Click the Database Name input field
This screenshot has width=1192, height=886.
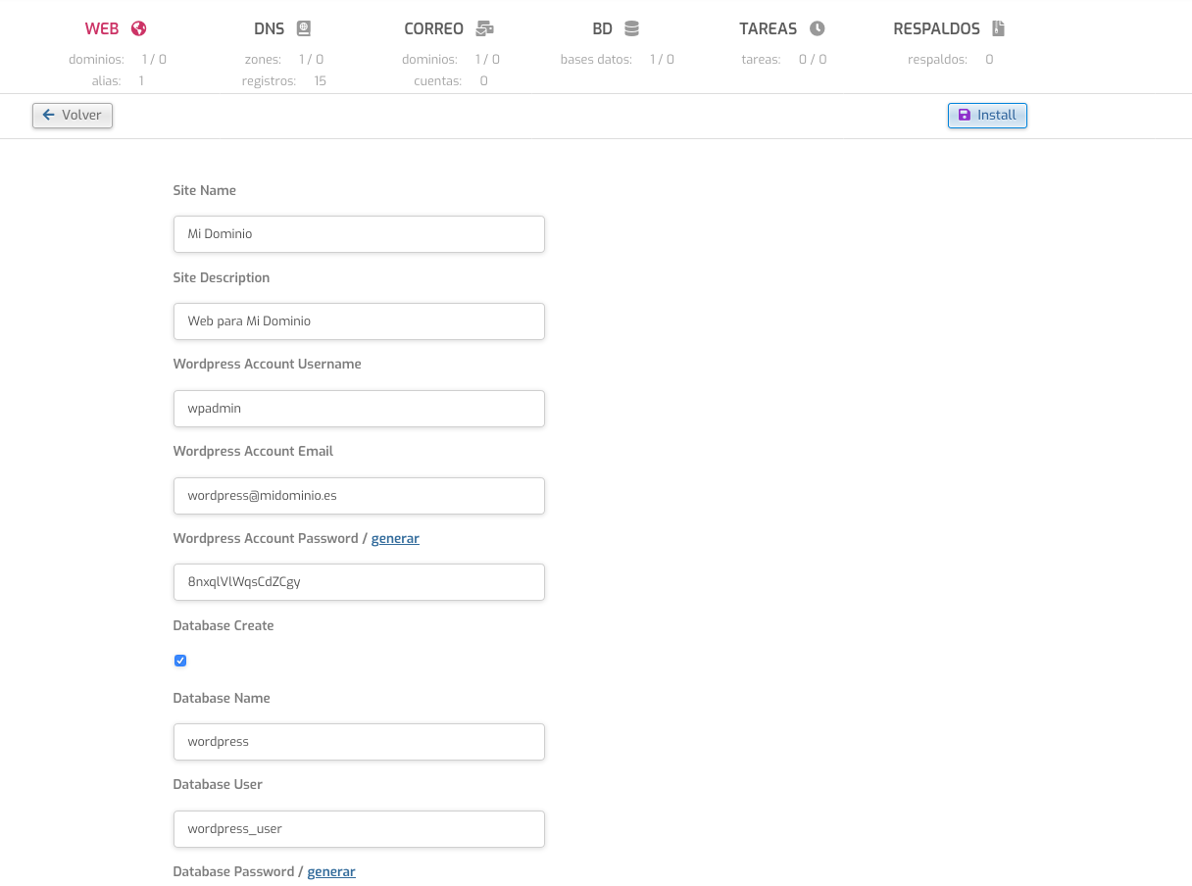[x=359, y=742]
